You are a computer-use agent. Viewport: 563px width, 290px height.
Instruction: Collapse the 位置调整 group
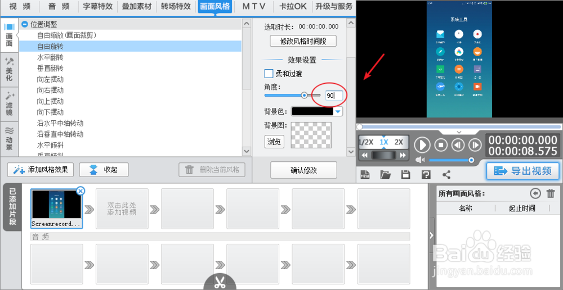pos(24,24)
